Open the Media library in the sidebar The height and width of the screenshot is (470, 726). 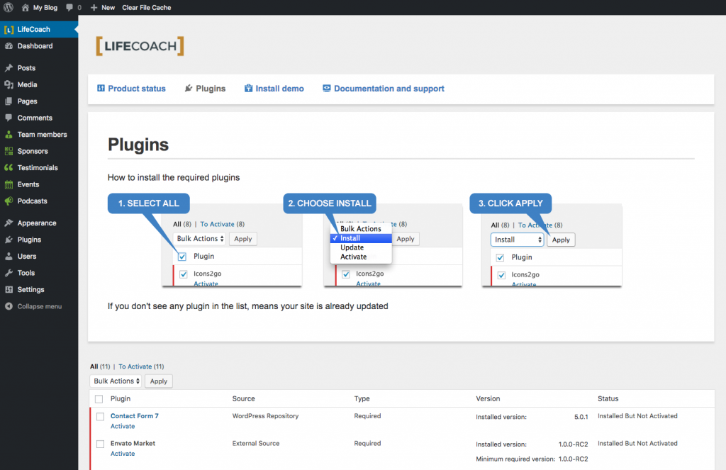coord(39,84)
